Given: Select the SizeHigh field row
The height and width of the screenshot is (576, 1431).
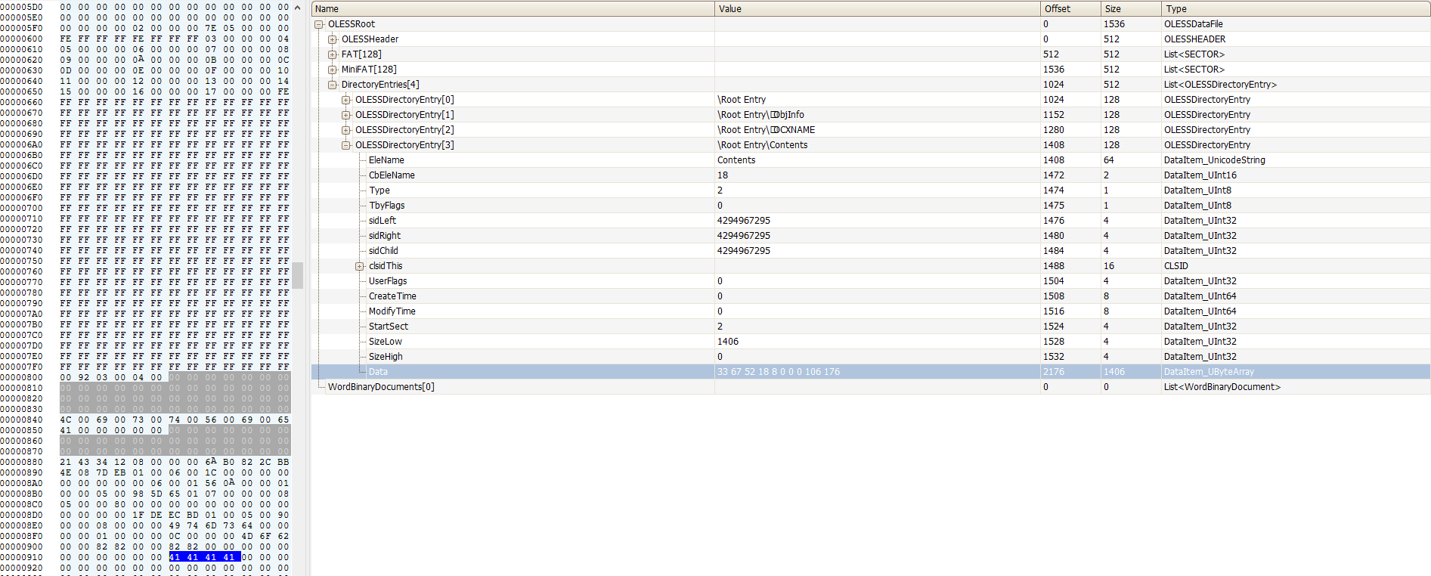Looking at the screenshot, I should pyautogui.click(x=871, y=357).
